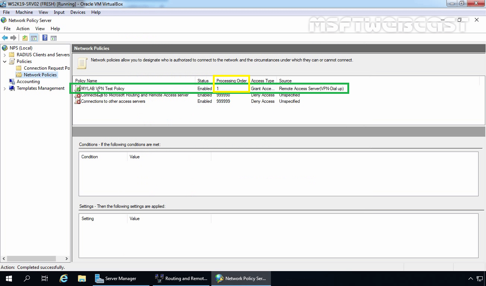Open NPS console Action menu

click(23, 29)
